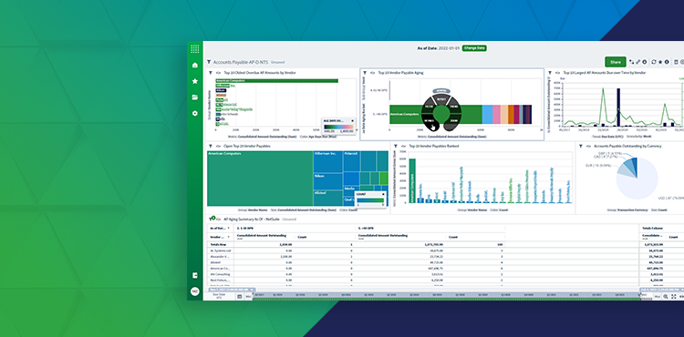Open the app grid menu icon

point(195,49)
